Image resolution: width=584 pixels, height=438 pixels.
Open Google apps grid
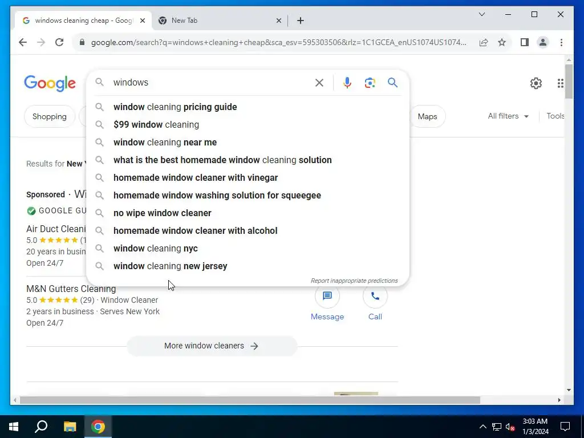(x=560, y=83)
